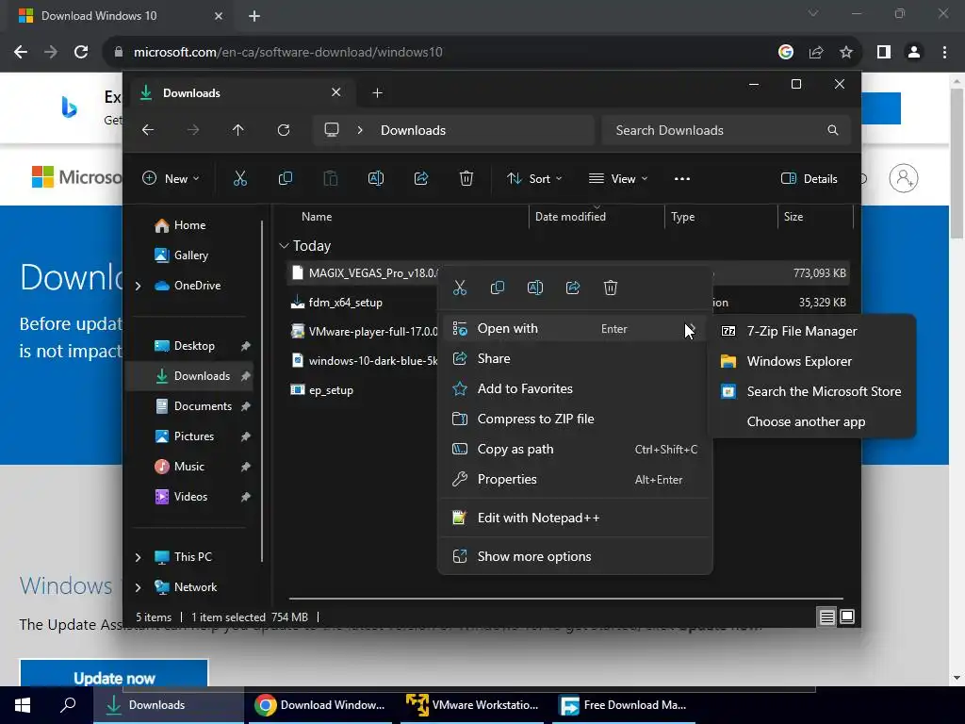Expand Network tree node
The width and height of the screenshot is (965, 724).
[x=138, y=587]
